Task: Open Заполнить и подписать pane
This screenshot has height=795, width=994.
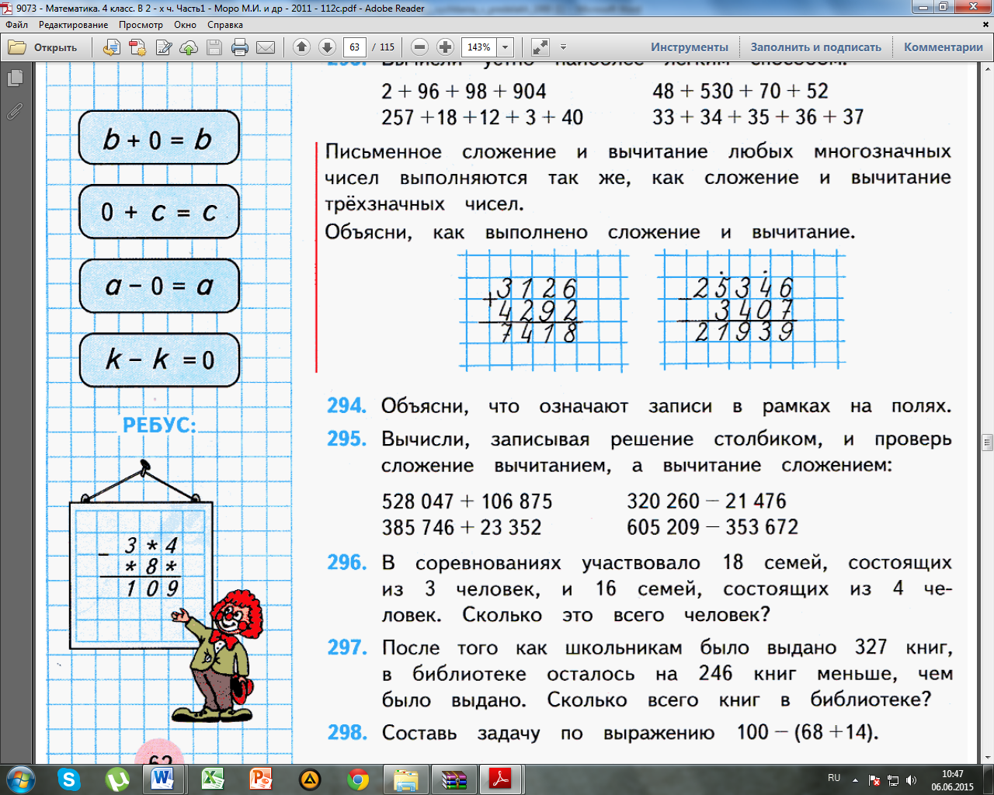Action: pos(816,47)
